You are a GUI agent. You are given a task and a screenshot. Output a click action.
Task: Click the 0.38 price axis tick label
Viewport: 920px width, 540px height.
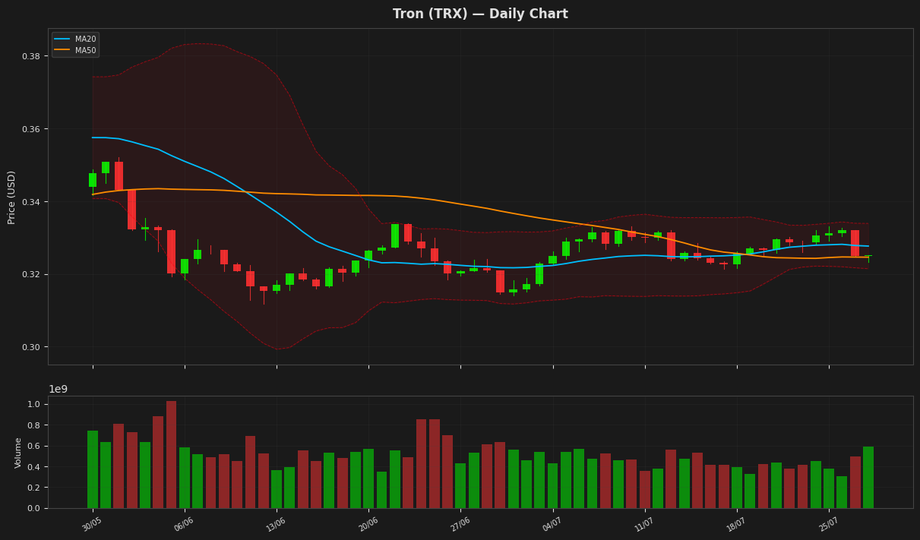tap(31, 56)
